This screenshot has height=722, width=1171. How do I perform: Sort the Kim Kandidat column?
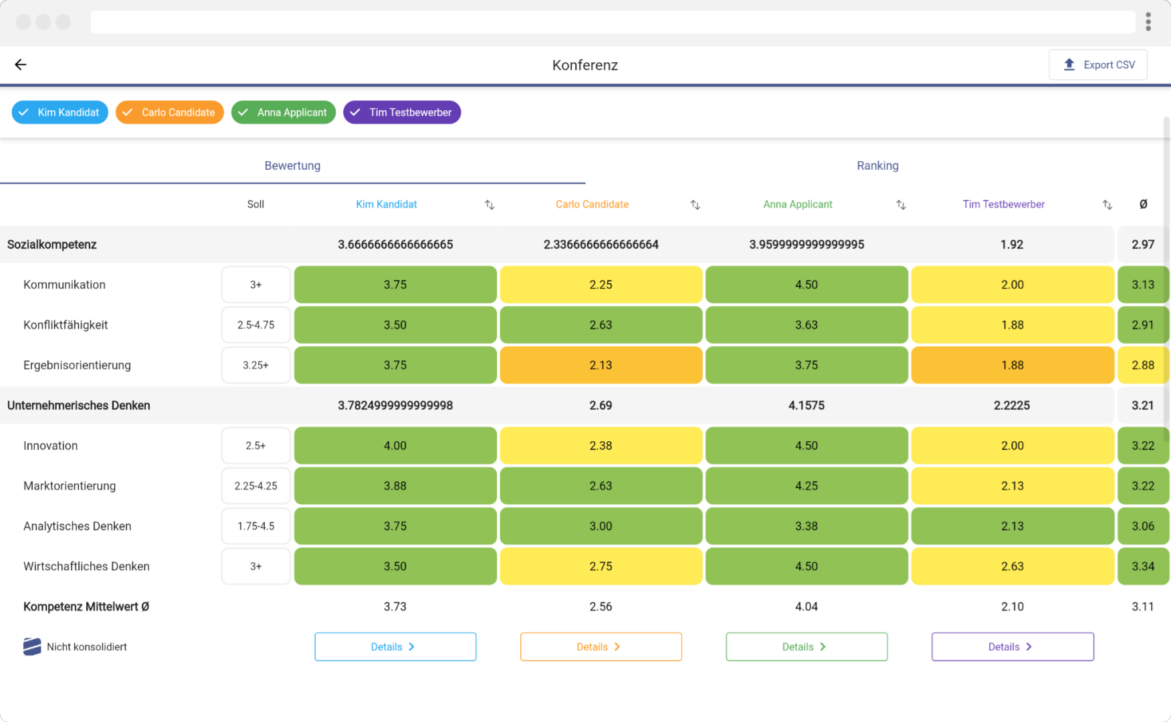[x=490, y=205]
